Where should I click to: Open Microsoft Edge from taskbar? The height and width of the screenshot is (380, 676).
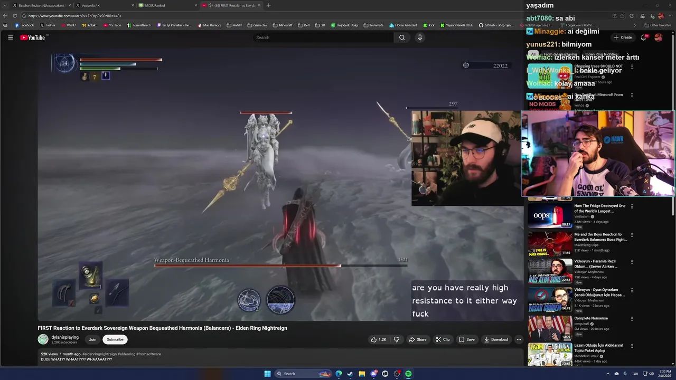339,374
